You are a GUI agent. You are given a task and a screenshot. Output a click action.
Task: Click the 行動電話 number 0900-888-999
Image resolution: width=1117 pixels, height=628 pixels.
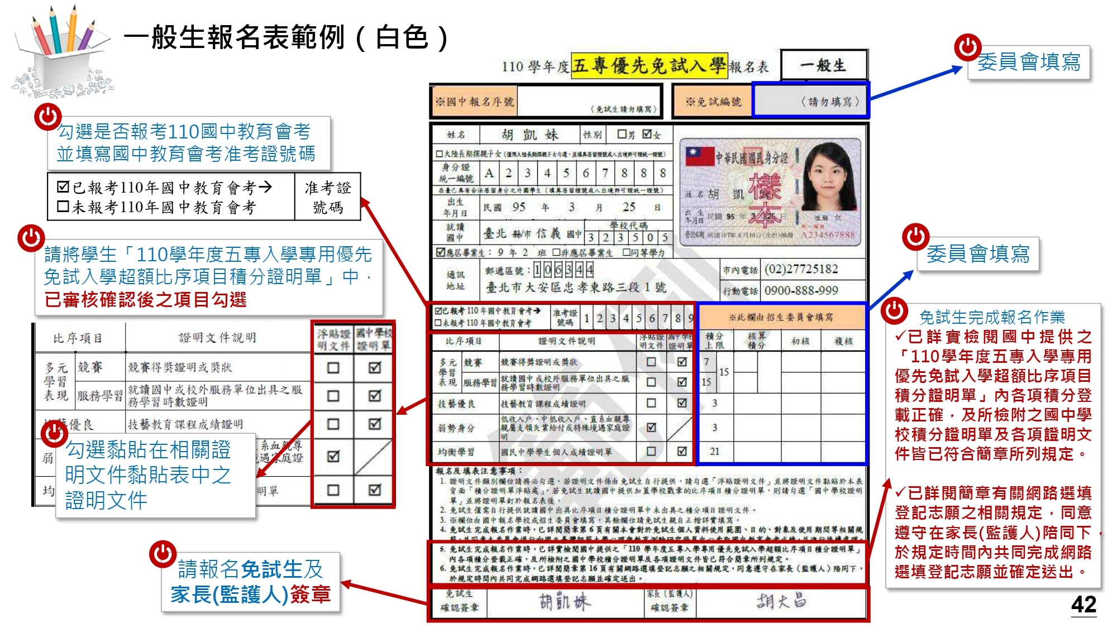coord(801,290)
